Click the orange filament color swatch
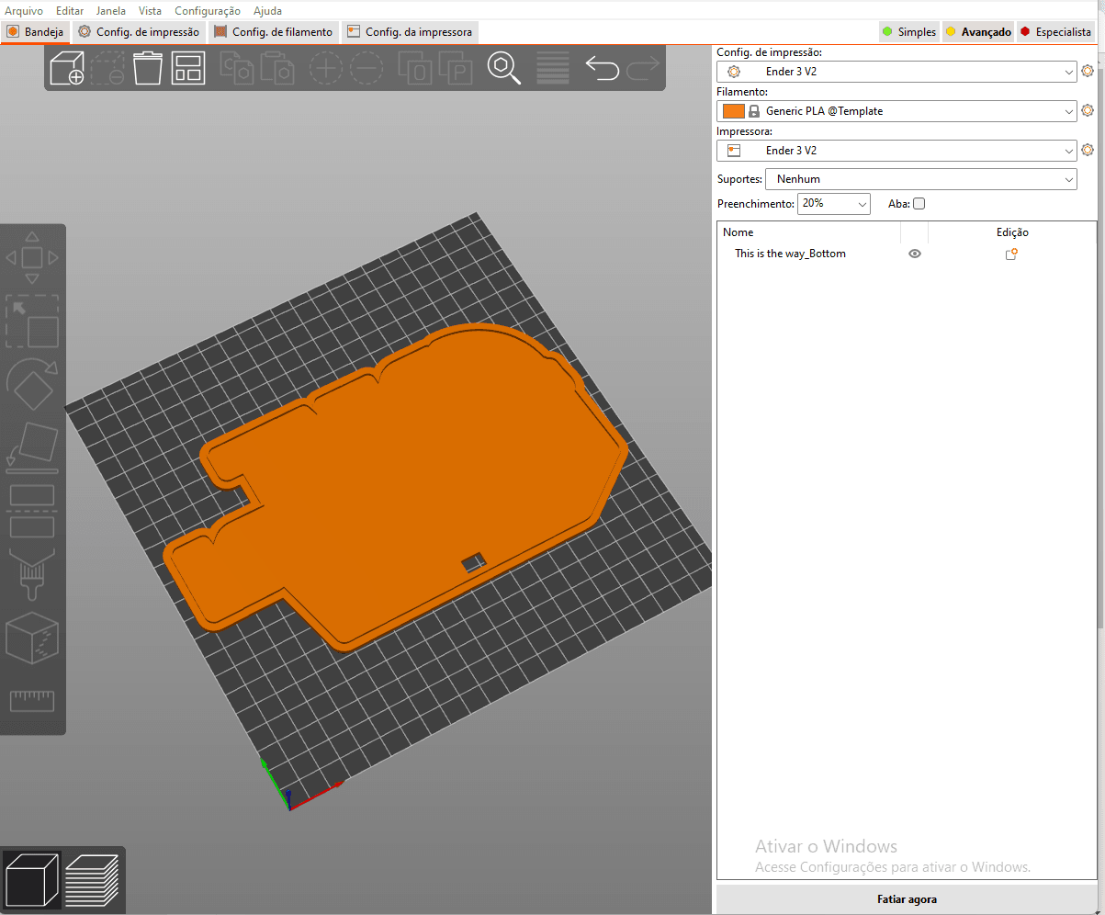This screenshot has height=915, width=1105. coord(733,111)
